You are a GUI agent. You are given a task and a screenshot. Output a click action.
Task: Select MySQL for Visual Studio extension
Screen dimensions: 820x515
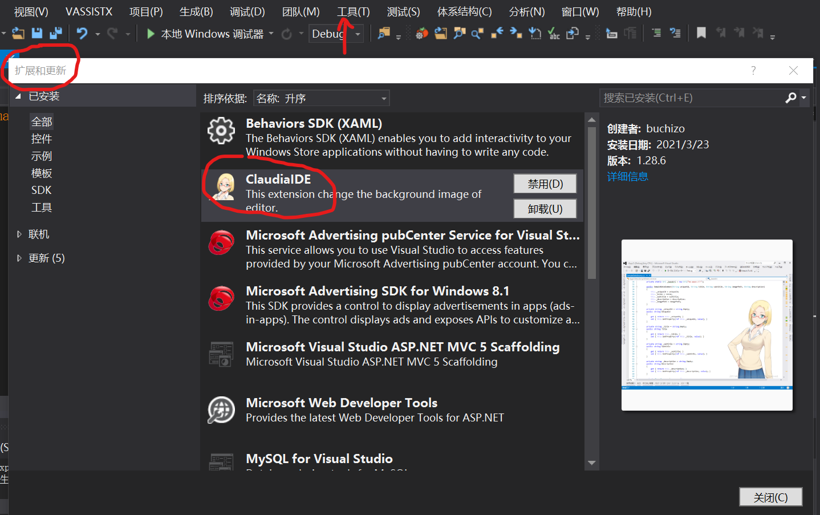[x=392, y=460]
